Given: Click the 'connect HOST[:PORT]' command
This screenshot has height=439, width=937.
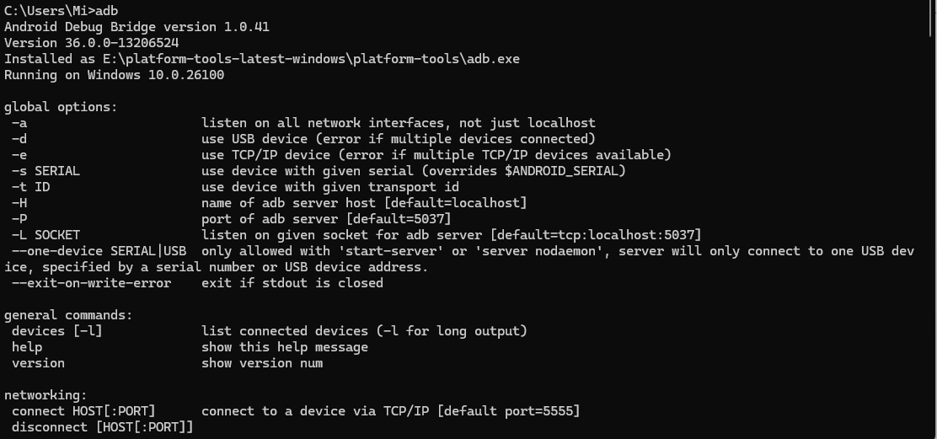Looking at the screenshot, I should [83, 411].
